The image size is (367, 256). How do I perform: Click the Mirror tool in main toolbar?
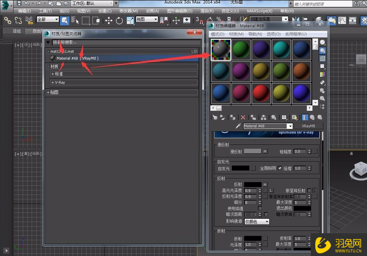coord(296,20)
